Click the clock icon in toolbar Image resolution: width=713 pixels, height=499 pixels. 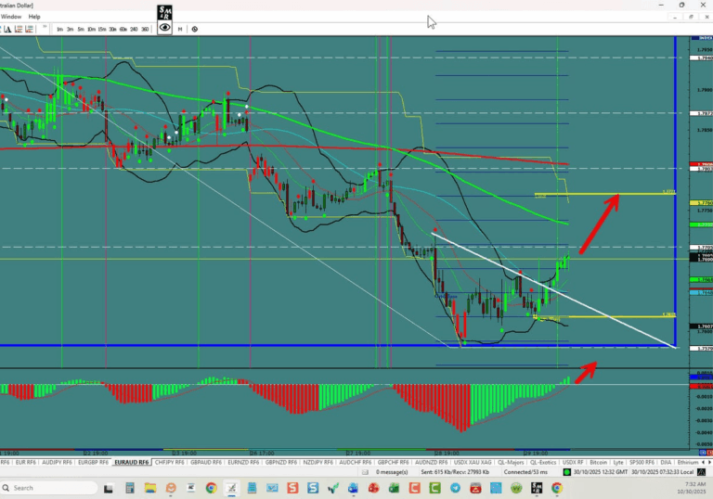coord(195,29)
